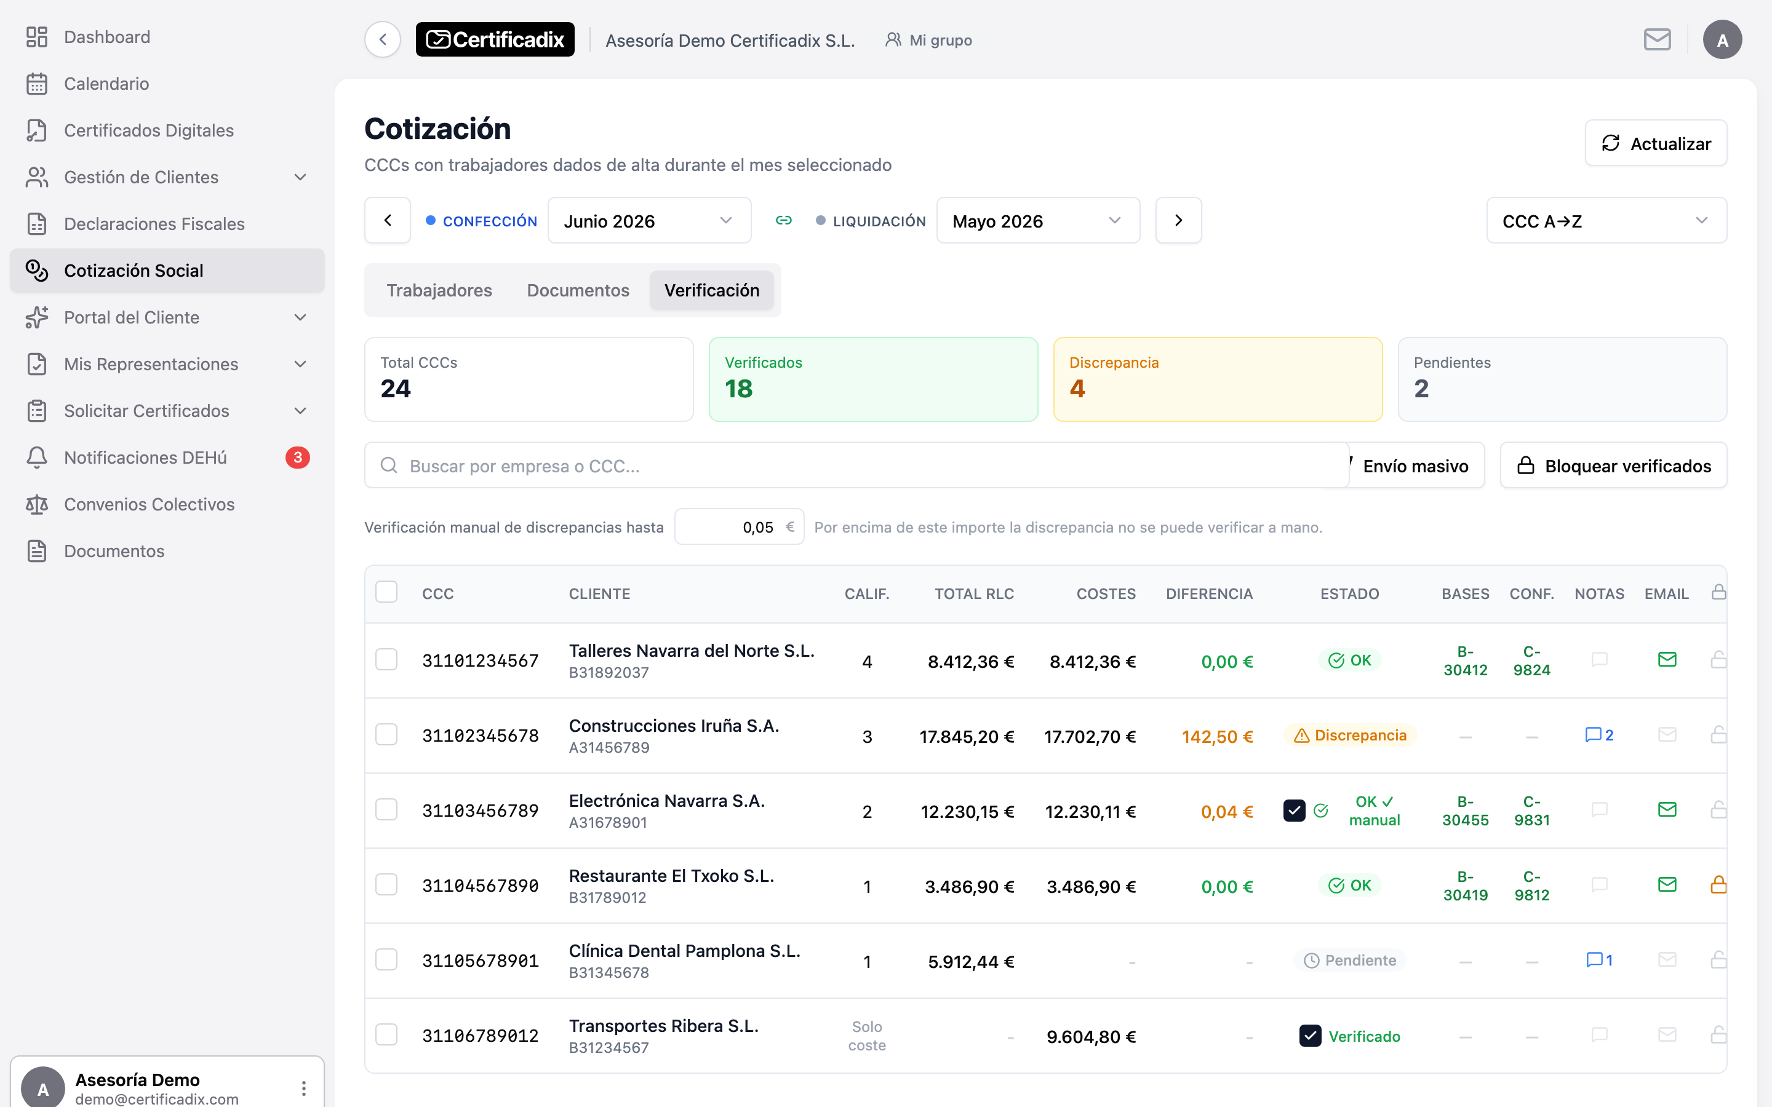The image size is (1772, 1107).
Task: Toggle the select-all checkbox in table header
Action: [x=386, y=592]
